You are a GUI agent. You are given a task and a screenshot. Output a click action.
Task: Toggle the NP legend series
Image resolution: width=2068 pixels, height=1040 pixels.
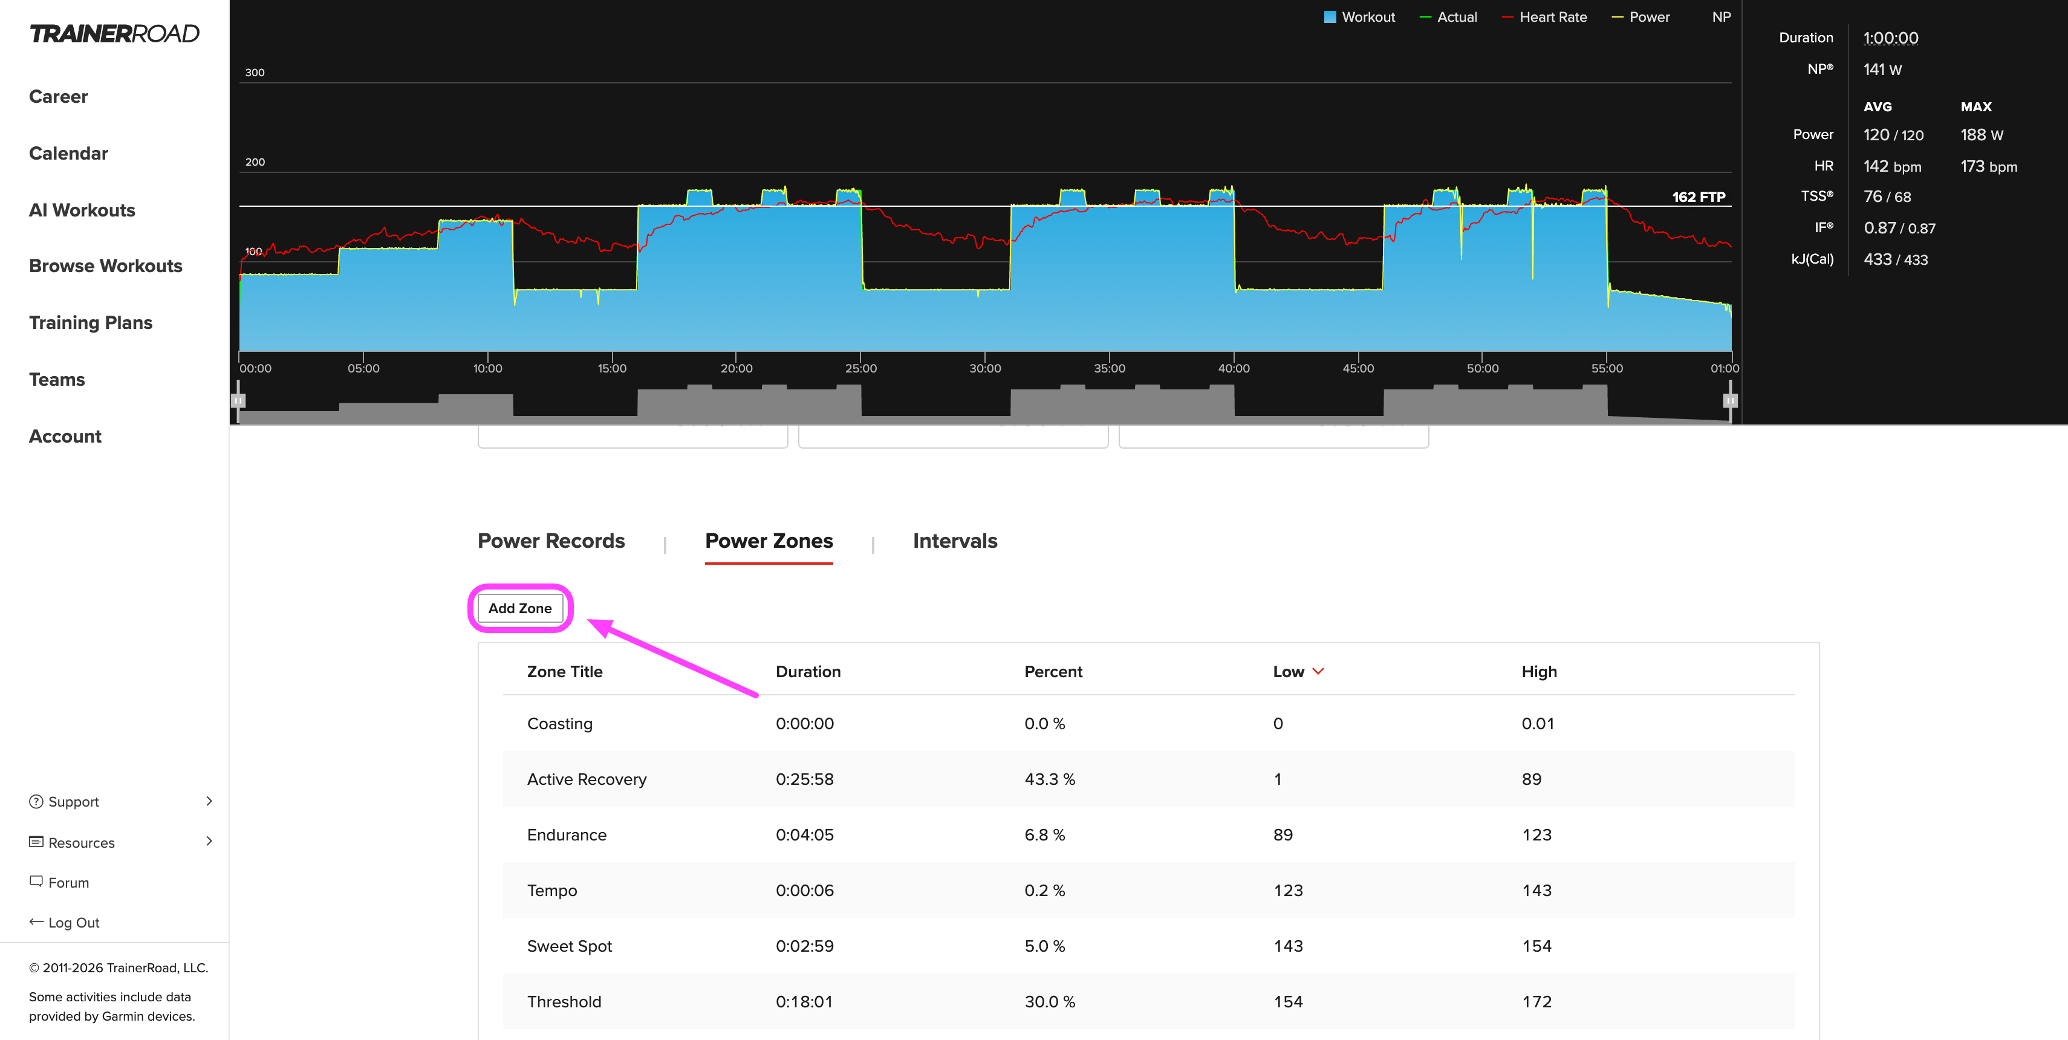coord(1721,17)
